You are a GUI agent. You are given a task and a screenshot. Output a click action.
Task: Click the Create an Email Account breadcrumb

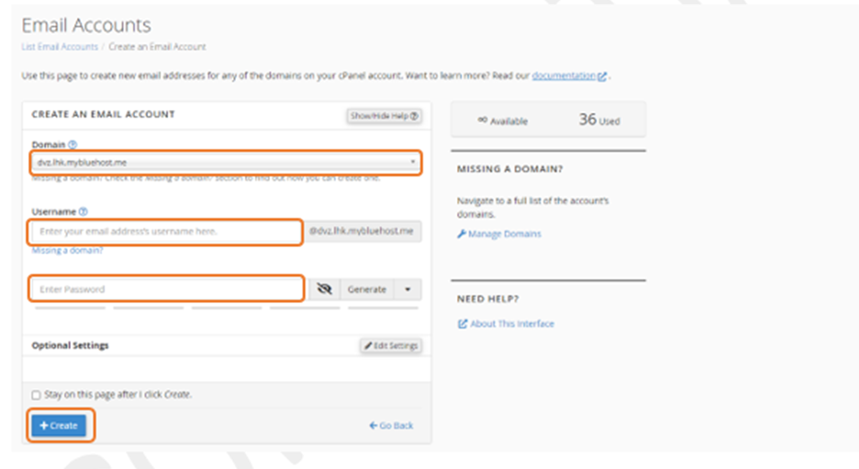157,47
